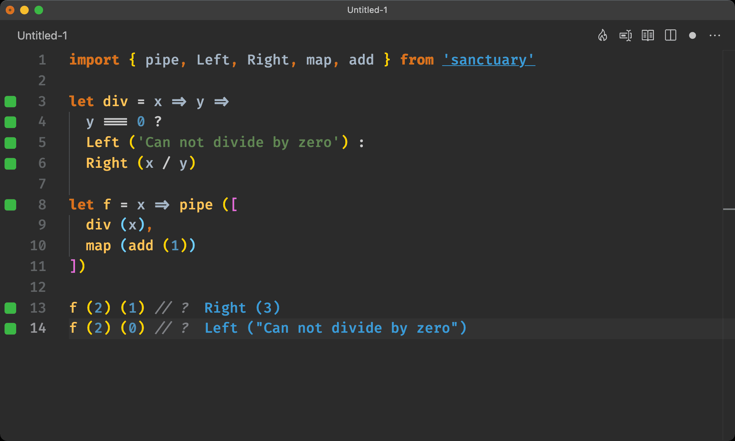The height and width of the screenshot is (441, 735).
Task: Split the editor with the two-pane icon
Action: coord(670,35)
